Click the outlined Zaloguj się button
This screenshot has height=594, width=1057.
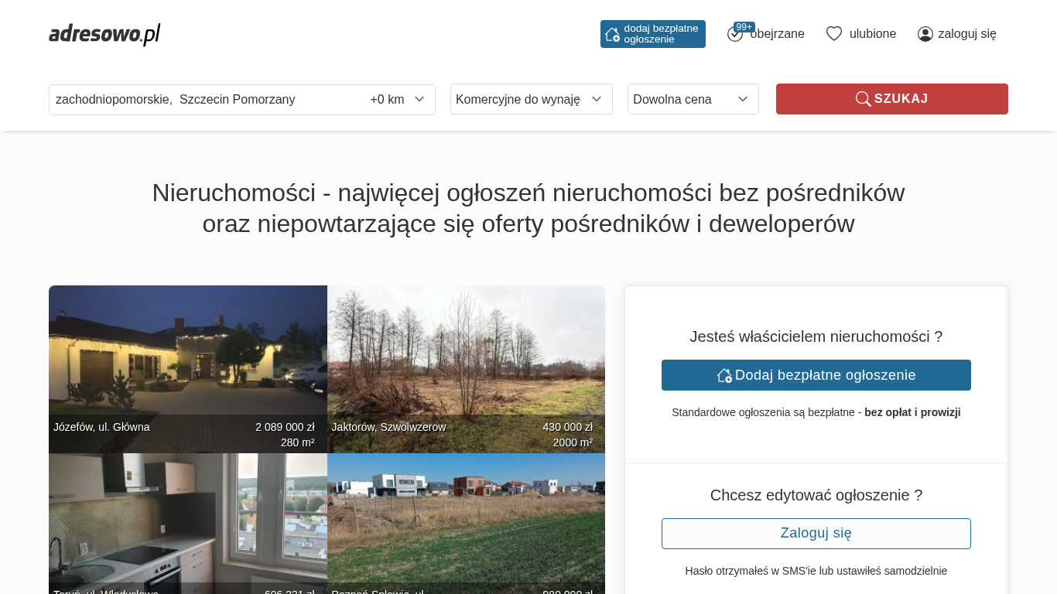pos(816,534)
